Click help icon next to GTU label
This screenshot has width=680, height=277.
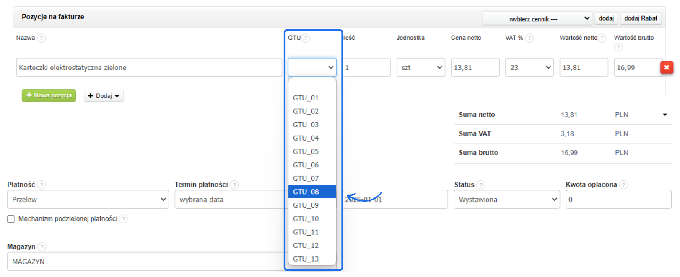306,38
